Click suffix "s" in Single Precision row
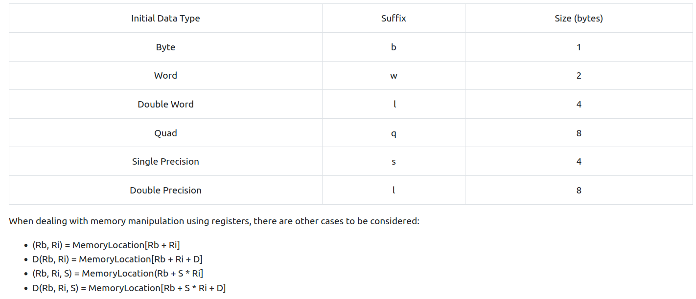Viewport: 696px width, 299px height. click(394, 162)
